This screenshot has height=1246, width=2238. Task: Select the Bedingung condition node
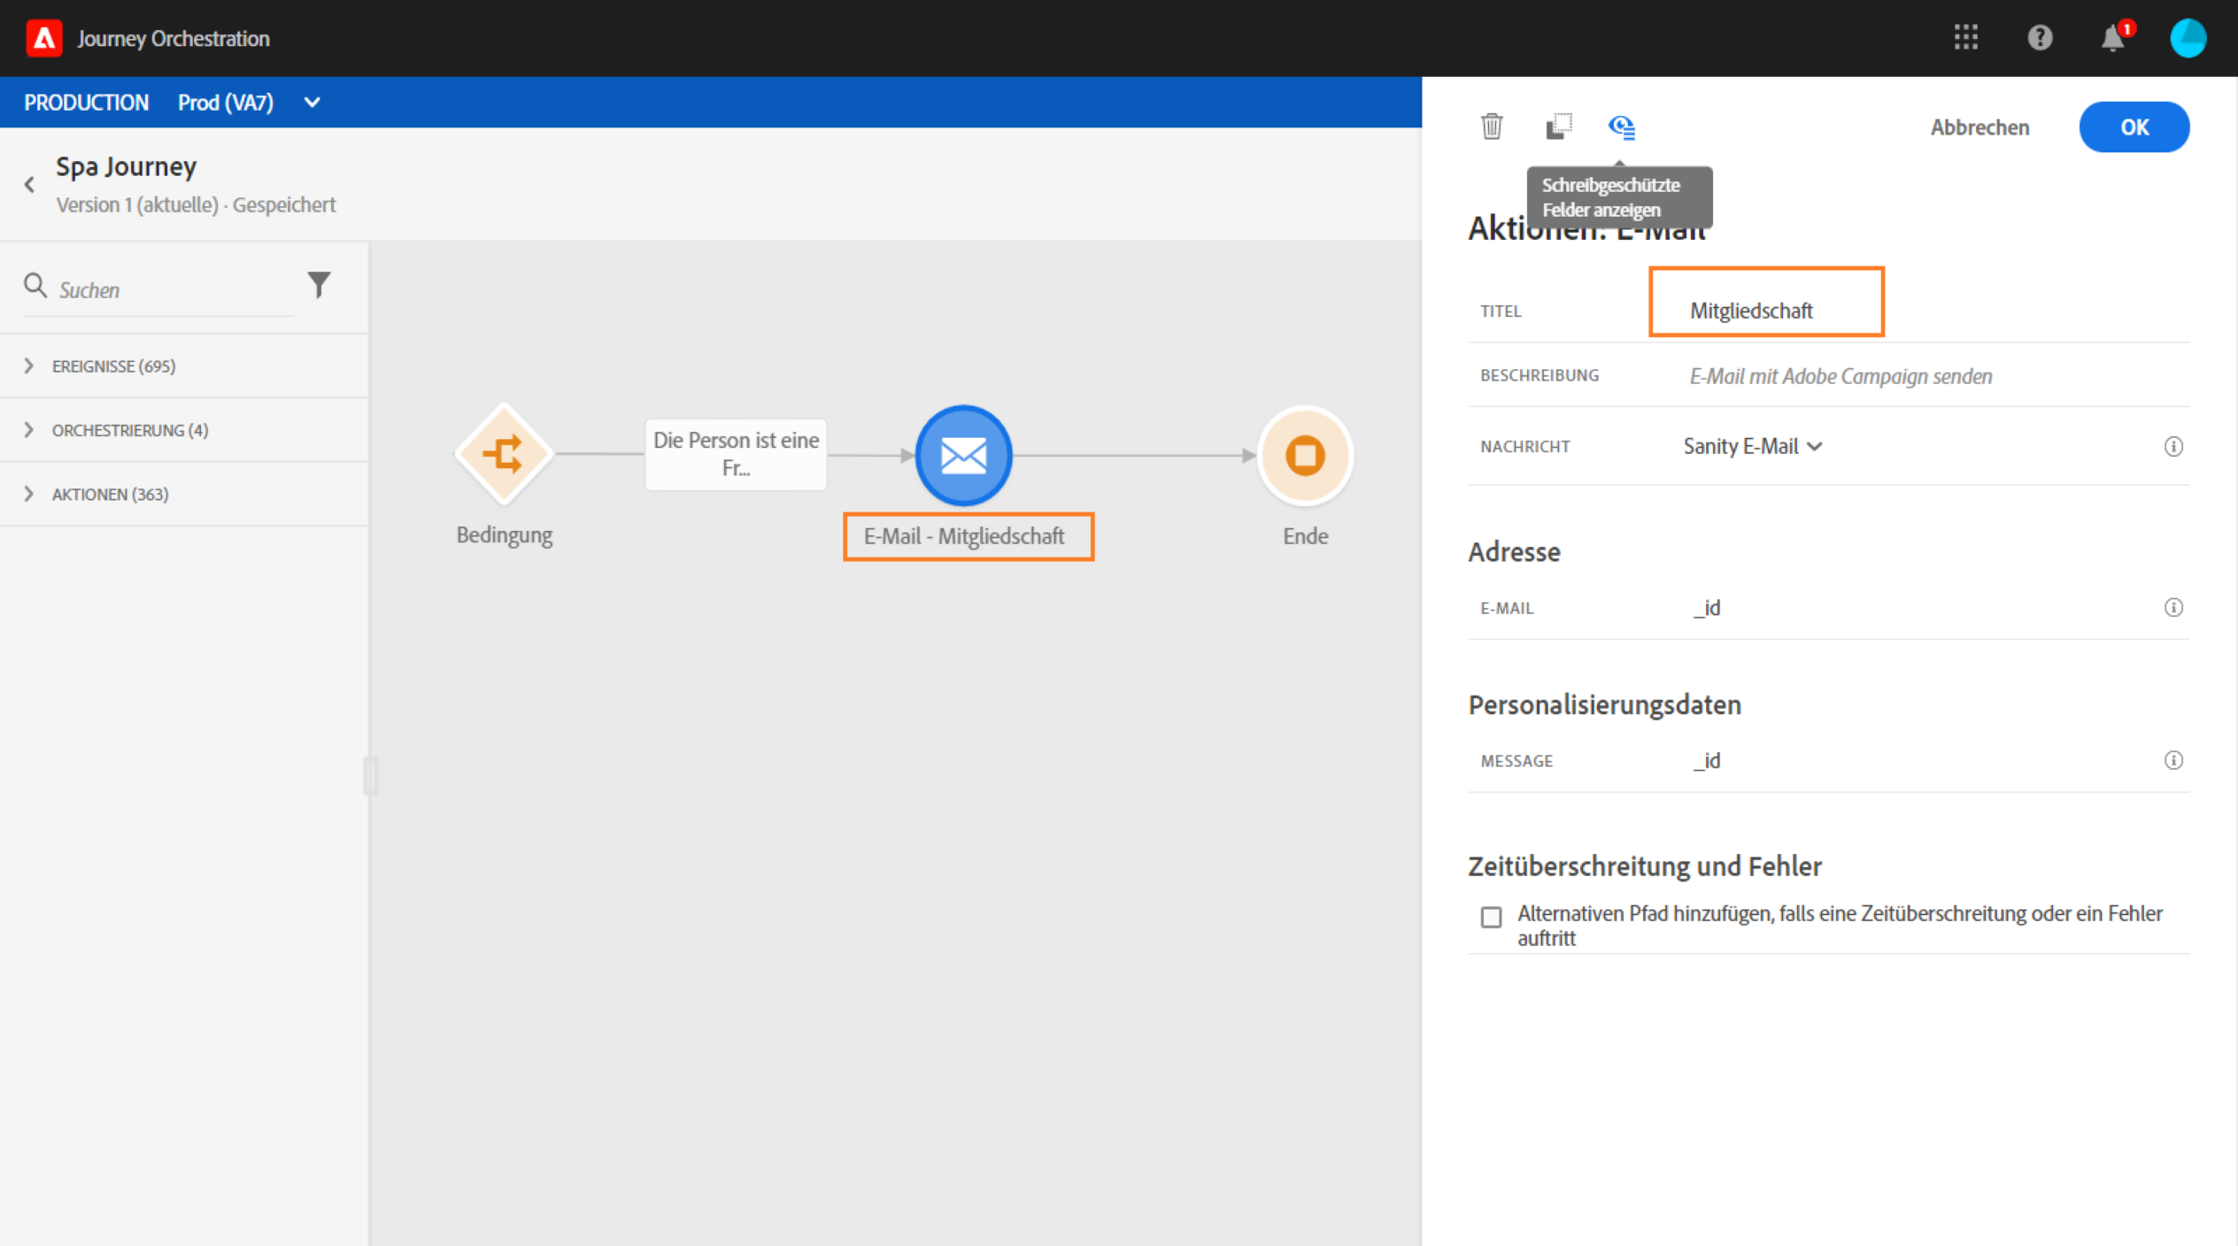[504, 455]
